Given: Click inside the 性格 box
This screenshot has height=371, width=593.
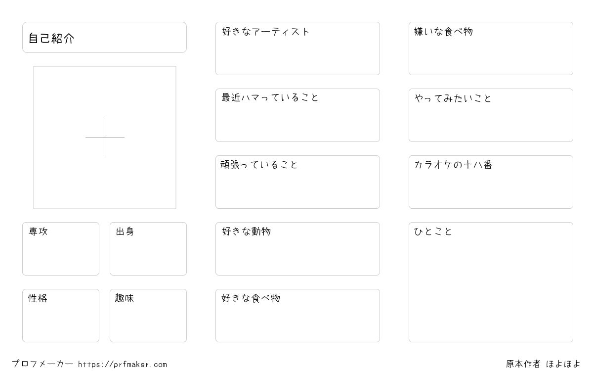Looking at the screenshot, I should pos(61,316).
